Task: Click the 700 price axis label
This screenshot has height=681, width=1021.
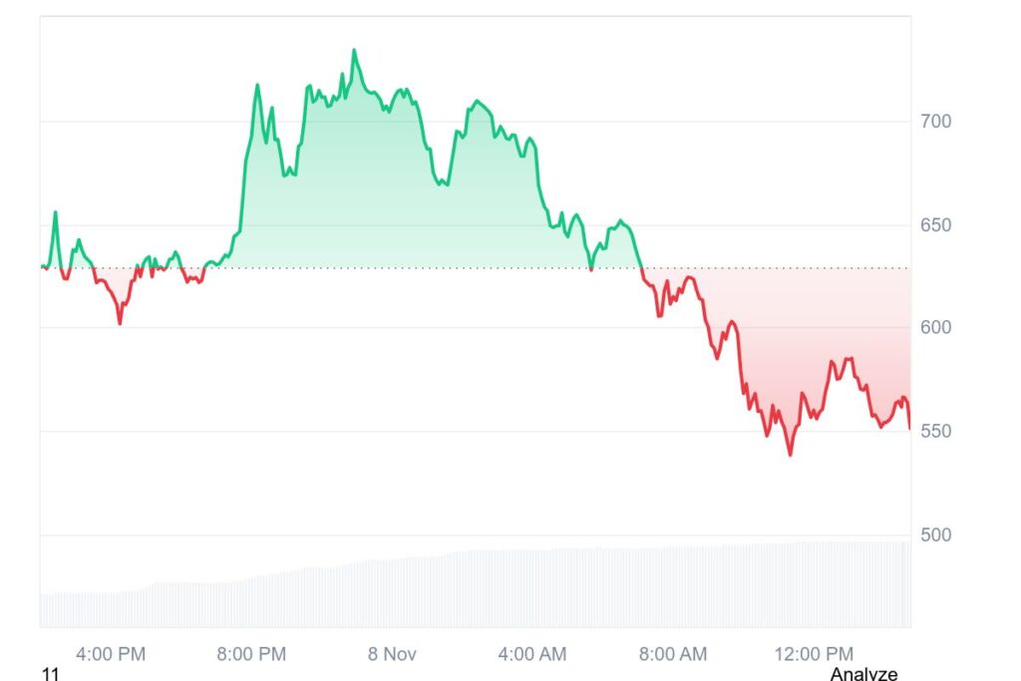Action: [937, 122]
